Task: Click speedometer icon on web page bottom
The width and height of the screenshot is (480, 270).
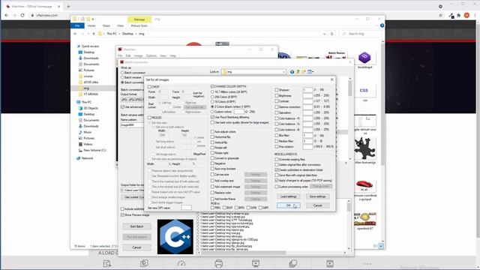Action: coord(181,263)
